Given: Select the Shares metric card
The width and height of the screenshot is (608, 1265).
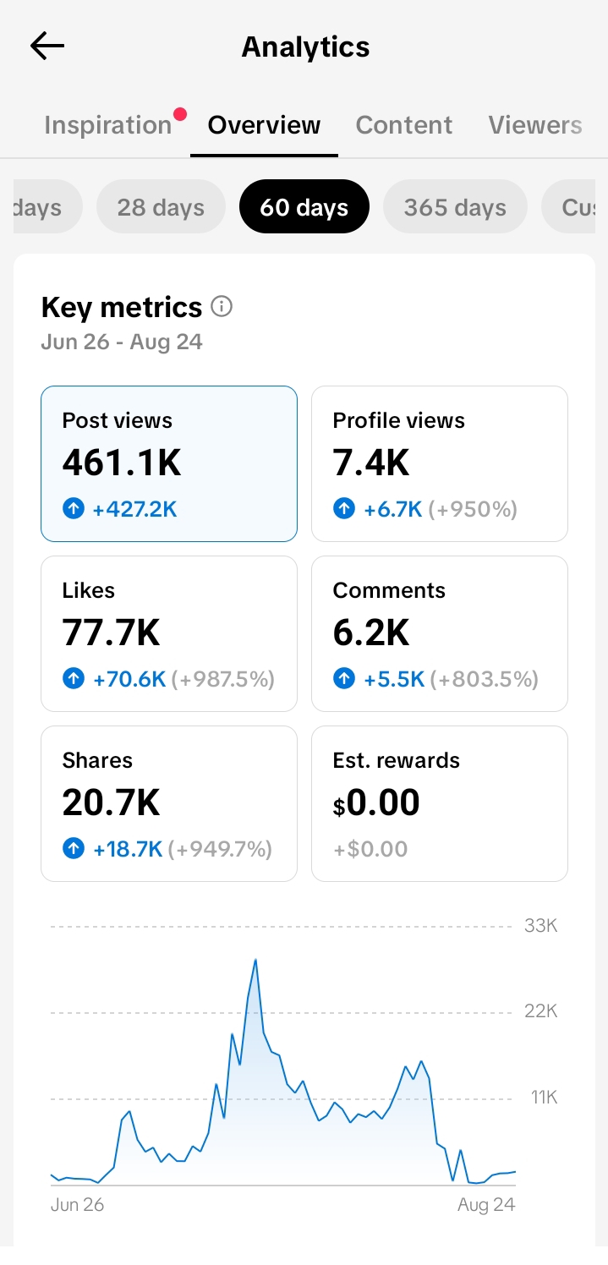Looking at the screenshot, I should coord(169,804).
